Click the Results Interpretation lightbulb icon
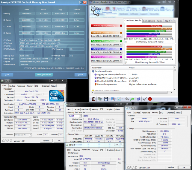Screen dimensions: 192x170 click(x=96, y=84)
